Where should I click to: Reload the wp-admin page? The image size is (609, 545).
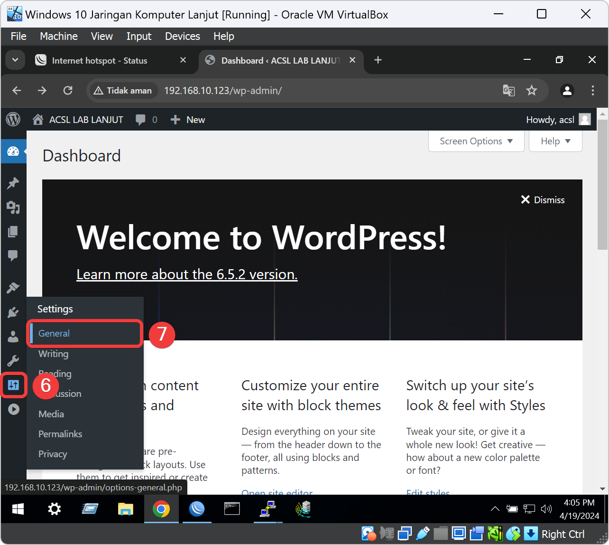click(x=68, y=90)
